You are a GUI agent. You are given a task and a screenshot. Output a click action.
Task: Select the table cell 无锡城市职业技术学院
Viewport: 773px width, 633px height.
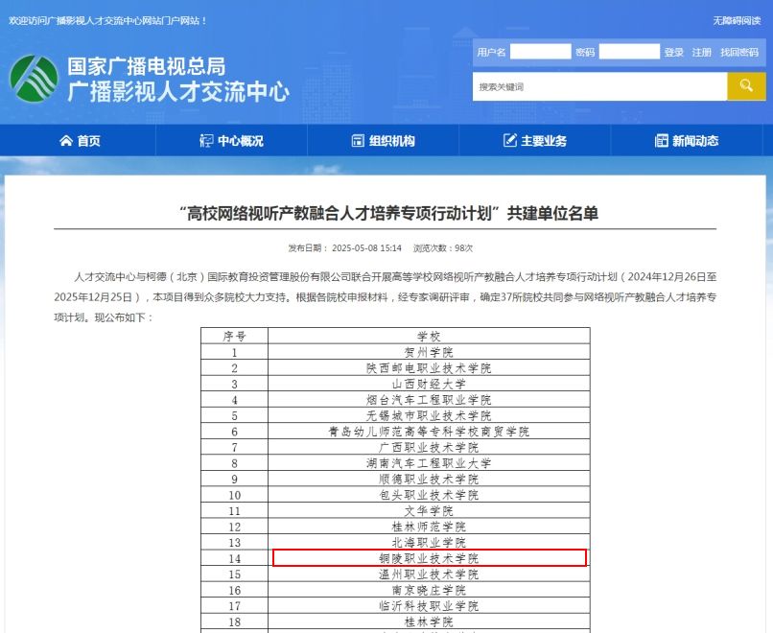click(429, 415)
